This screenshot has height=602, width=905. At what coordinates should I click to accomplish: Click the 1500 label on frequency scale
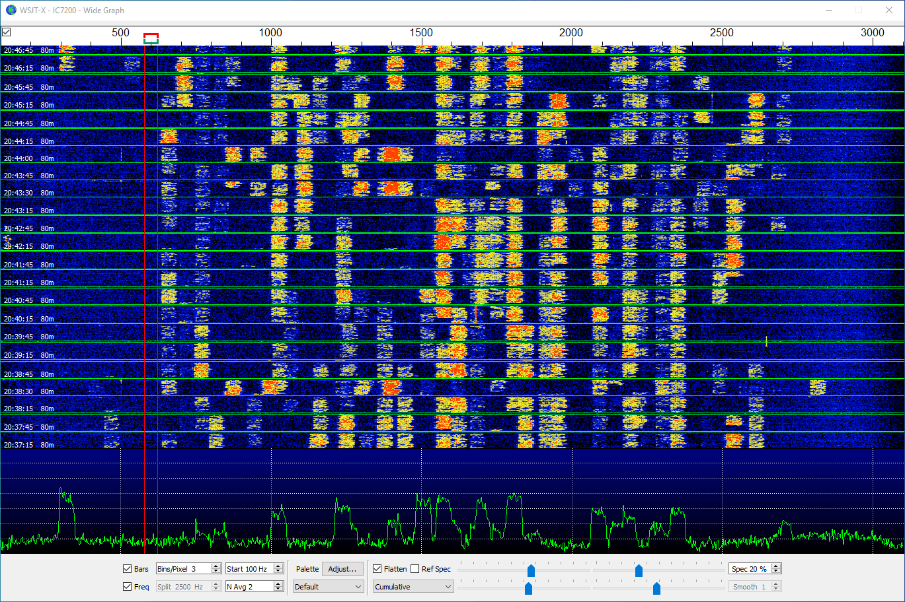[x=420, y=32]
